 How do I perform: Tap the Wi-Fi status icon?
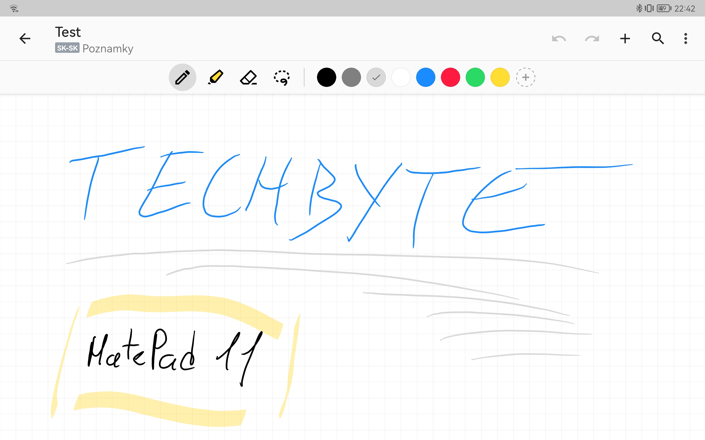point(14,9)
